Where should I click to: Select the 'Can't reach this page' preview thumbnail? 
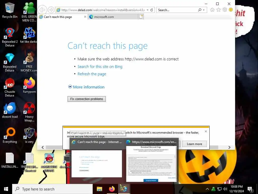97,163
